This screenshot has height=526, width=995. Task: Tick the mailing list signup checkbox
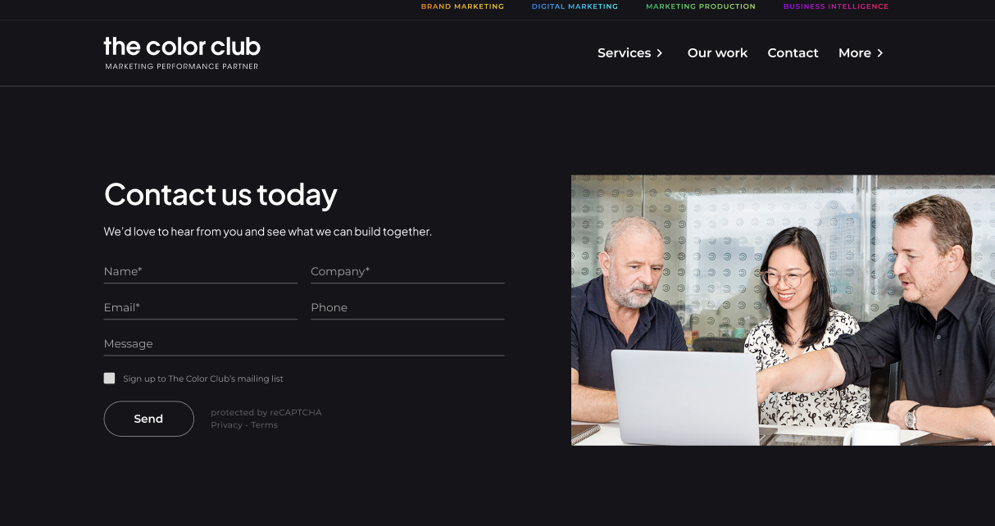tap(109, 378)
